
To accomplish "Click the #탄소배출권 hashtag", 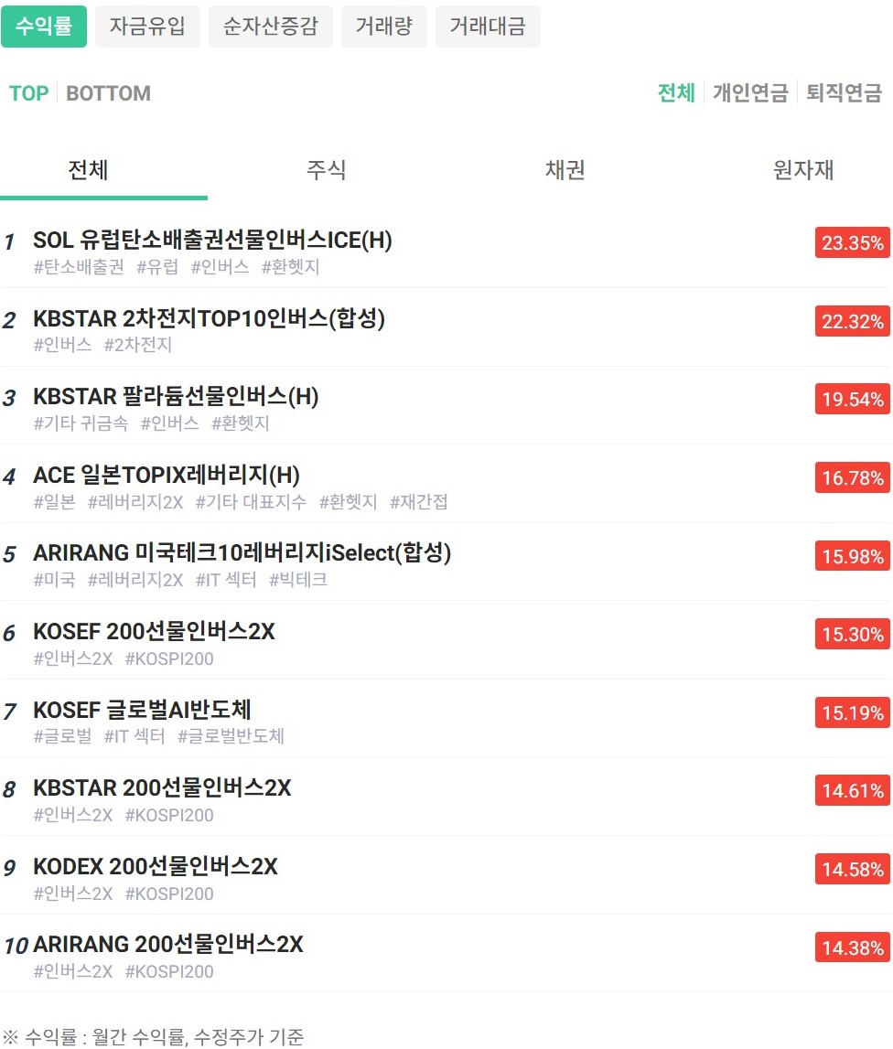I will (79, 267).
